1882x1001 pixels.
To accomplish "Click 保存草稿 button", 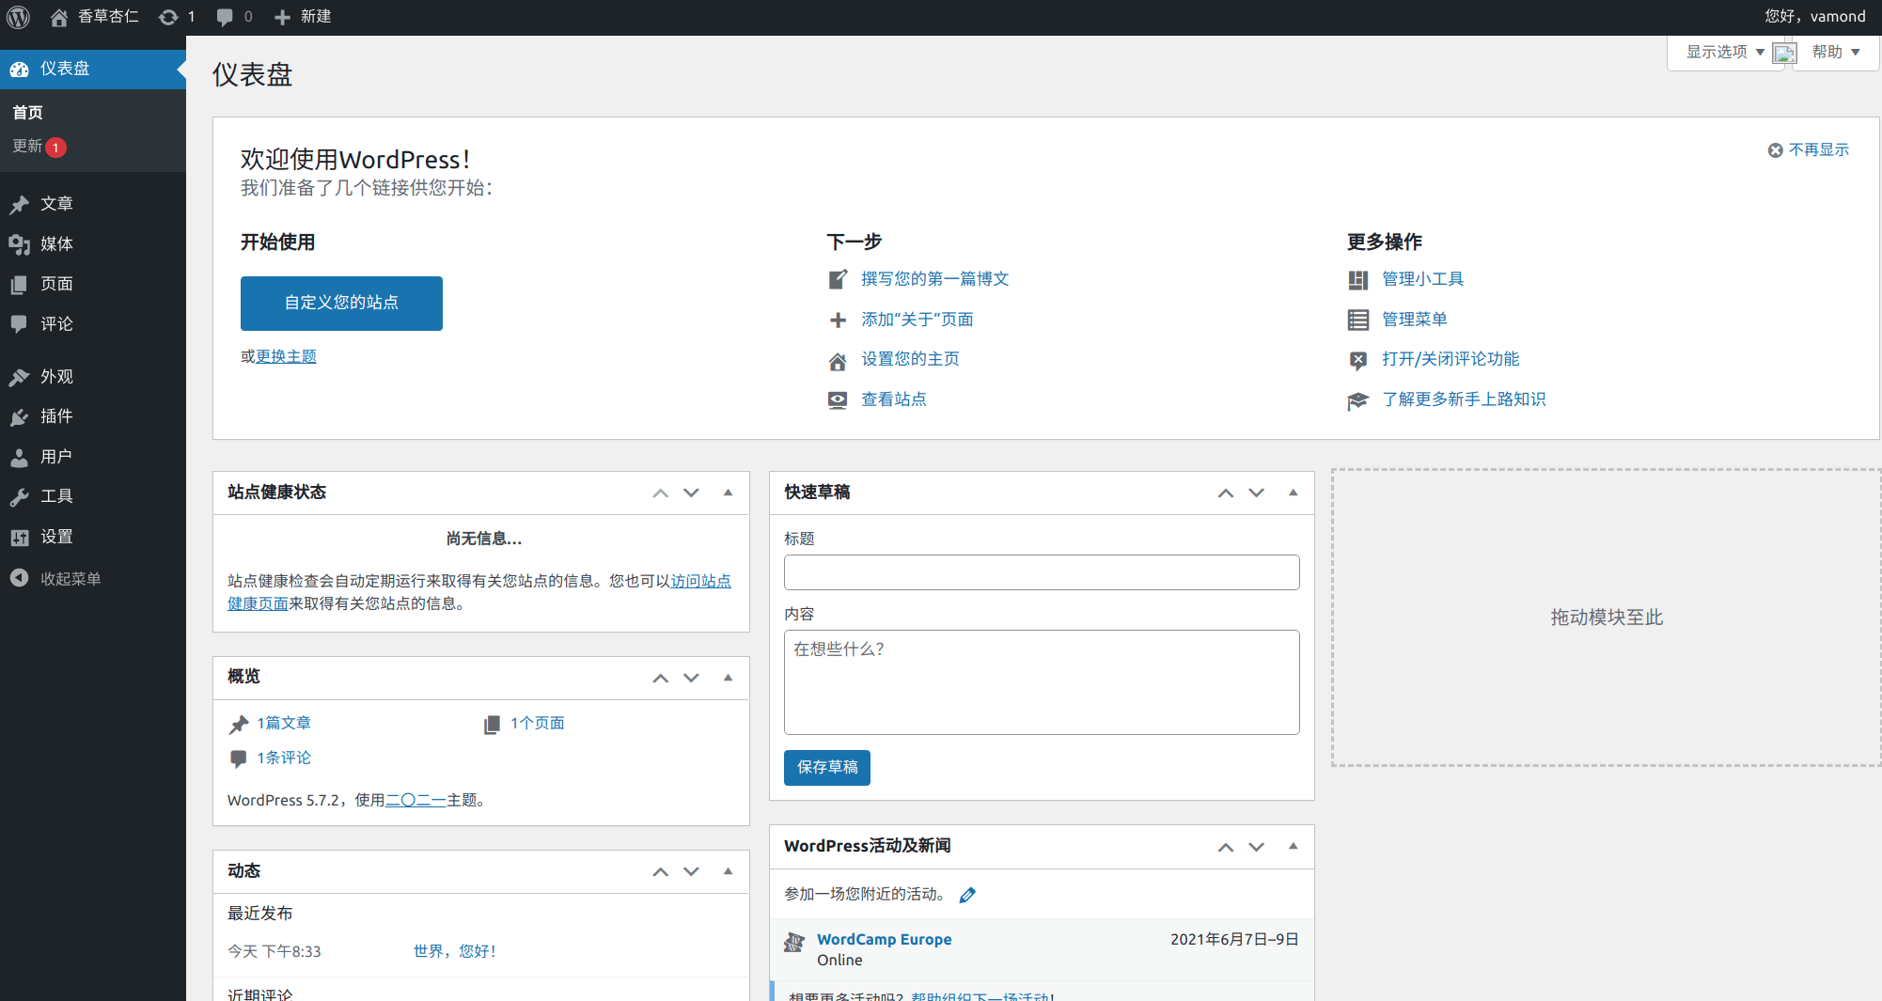I will pyautogui.click(x=827, y=768).
